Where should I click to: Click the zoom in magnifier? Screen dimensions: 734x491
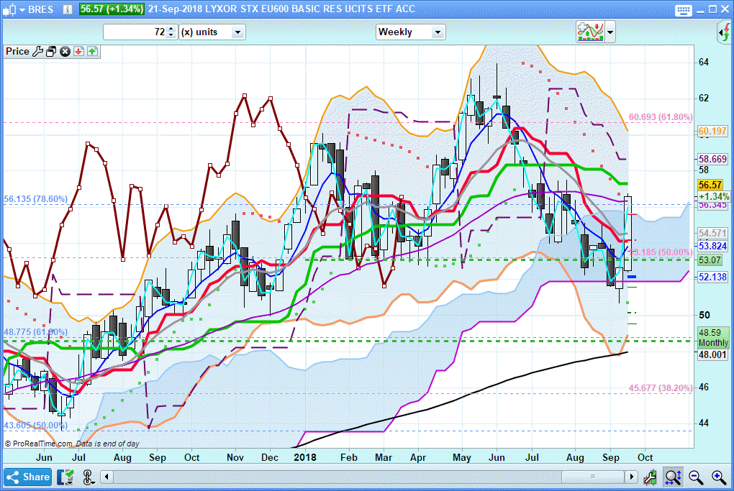719,477
